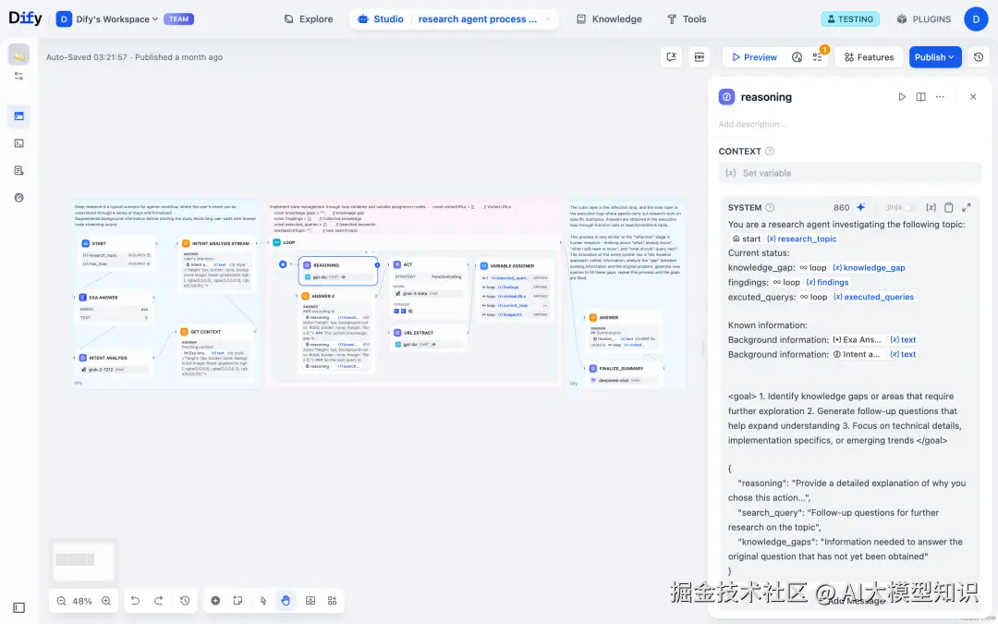Go to the Explore tab
The image size is (998, 624).
[309, 19]
